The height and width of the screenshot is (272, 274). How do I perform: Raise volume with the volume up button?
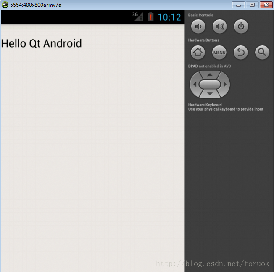pyautogui.click(x=220, y=26)
